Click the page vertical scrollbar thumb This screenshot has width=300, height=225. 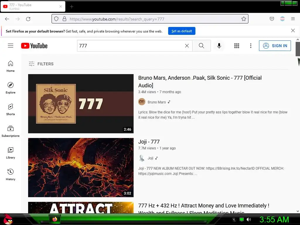[x=298, y=49]
